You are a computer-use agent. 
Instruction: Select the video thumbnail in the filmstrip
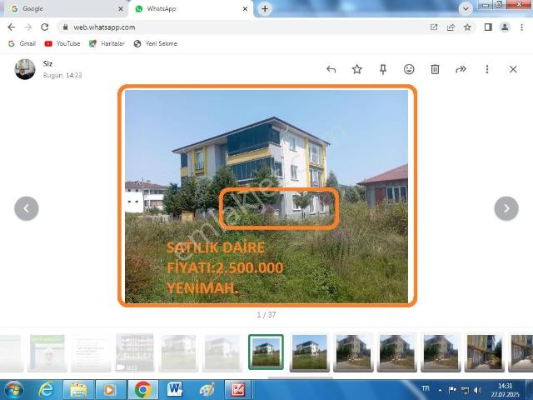[134, 352]
